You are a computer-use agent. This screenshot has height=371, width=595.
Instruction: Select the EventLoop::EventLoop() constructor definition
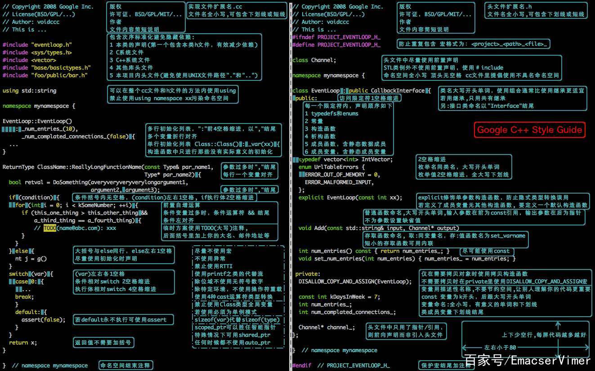coord(37,121)
